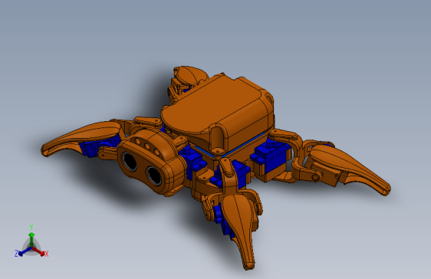Select the robot's ultrasonic sensor head

151,162
